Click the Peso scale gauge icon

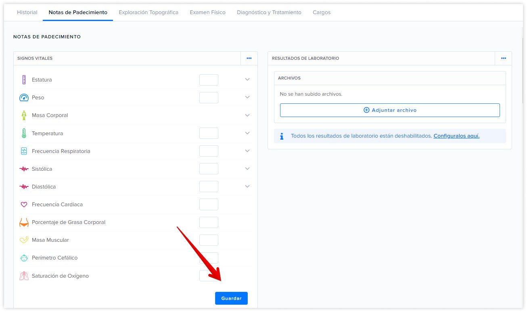(24, 98)
